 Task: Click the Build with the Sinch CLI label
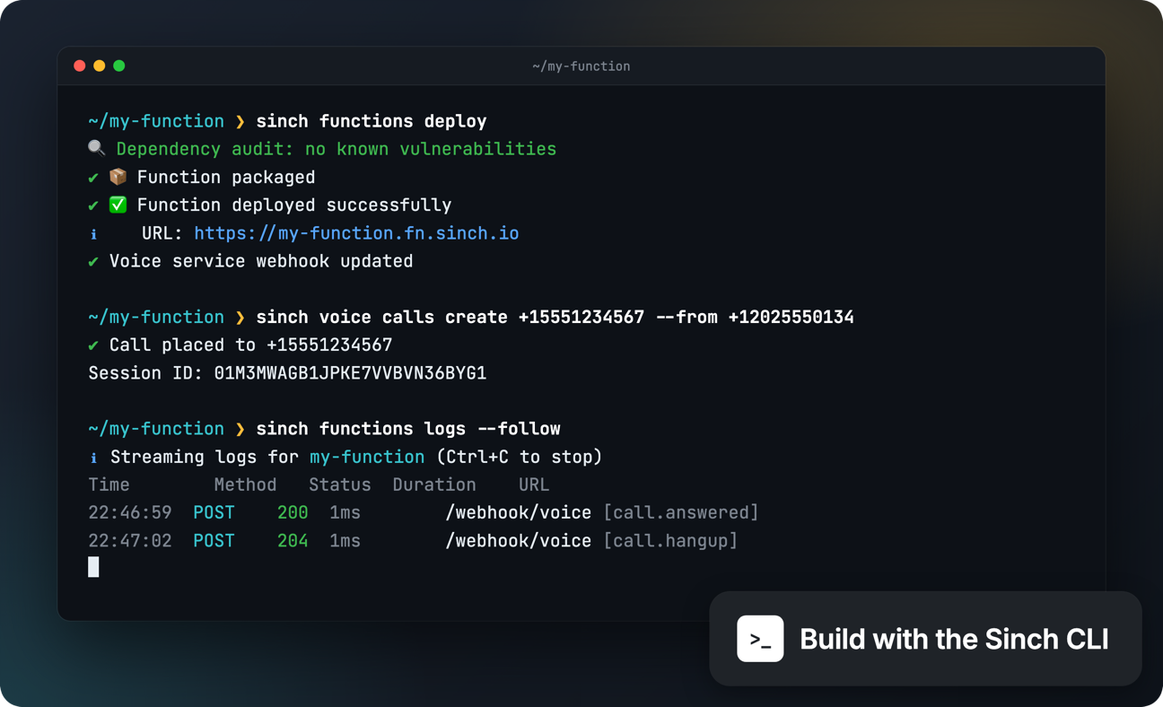pyautogui.click(x=954, y=639)
